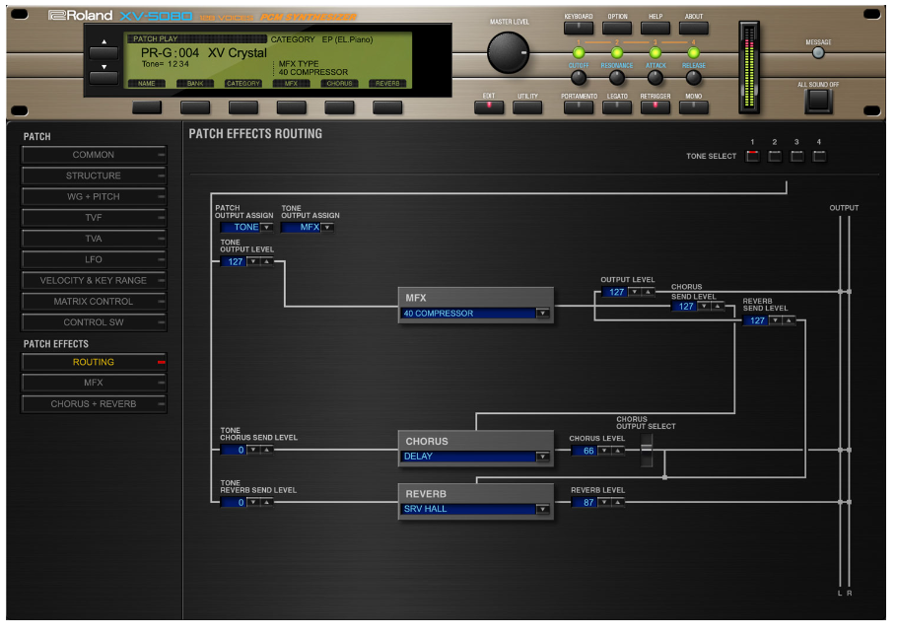Click the Tone Output Level value field
This screenshot has height=635, width=897.
(x=234, y=261)
